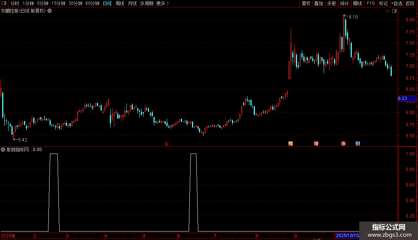Click the 8.00 price axis label
The width and height of the screenshot is (418, 240).
click(x=410, y=20)
